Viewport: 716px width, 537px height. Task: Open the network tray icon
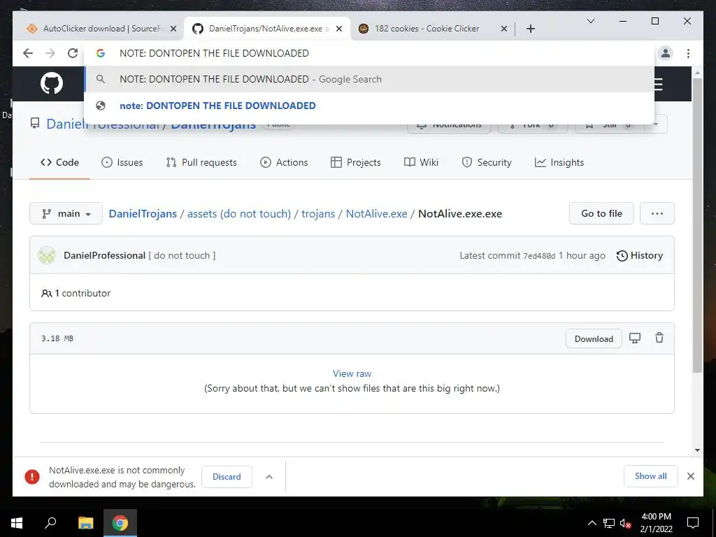click(x=609, y=523)
